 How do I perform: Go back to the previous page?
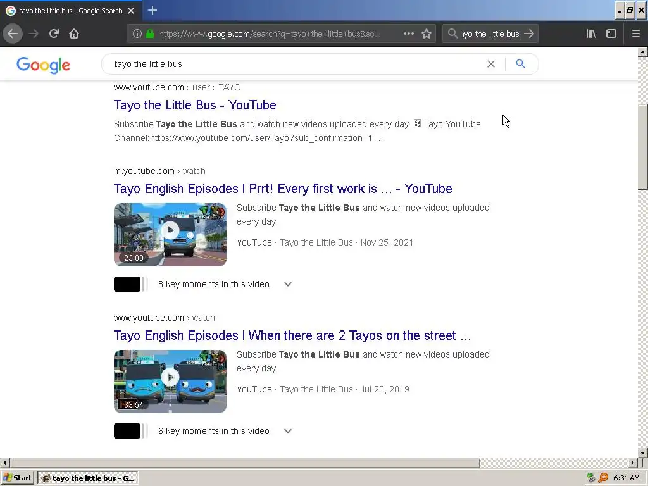[x=13, y=34]
